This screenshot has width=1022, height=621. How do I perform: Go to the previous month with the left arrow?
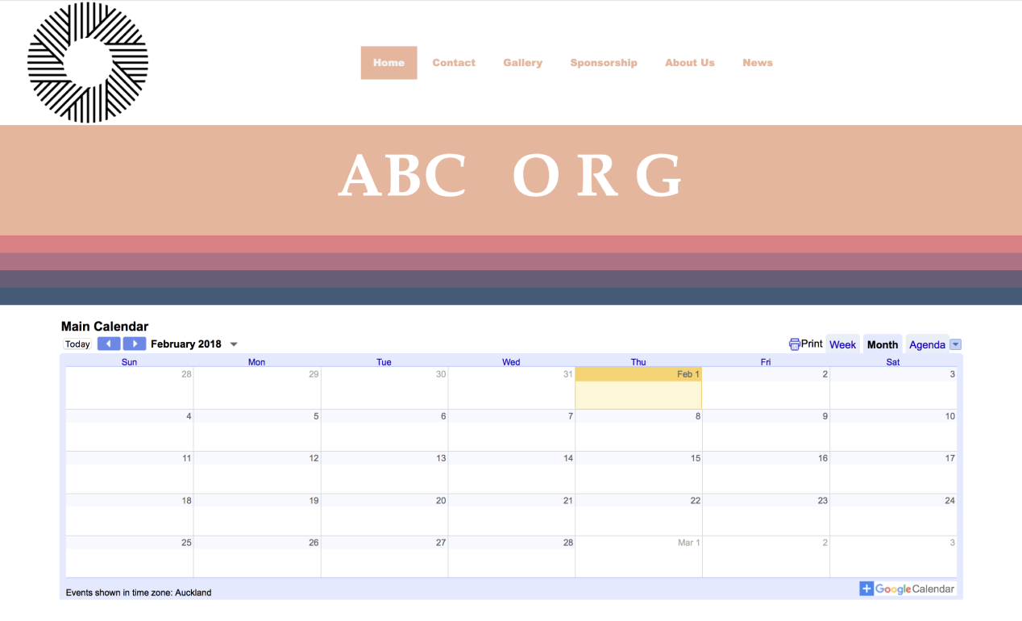tap(109, 344)
